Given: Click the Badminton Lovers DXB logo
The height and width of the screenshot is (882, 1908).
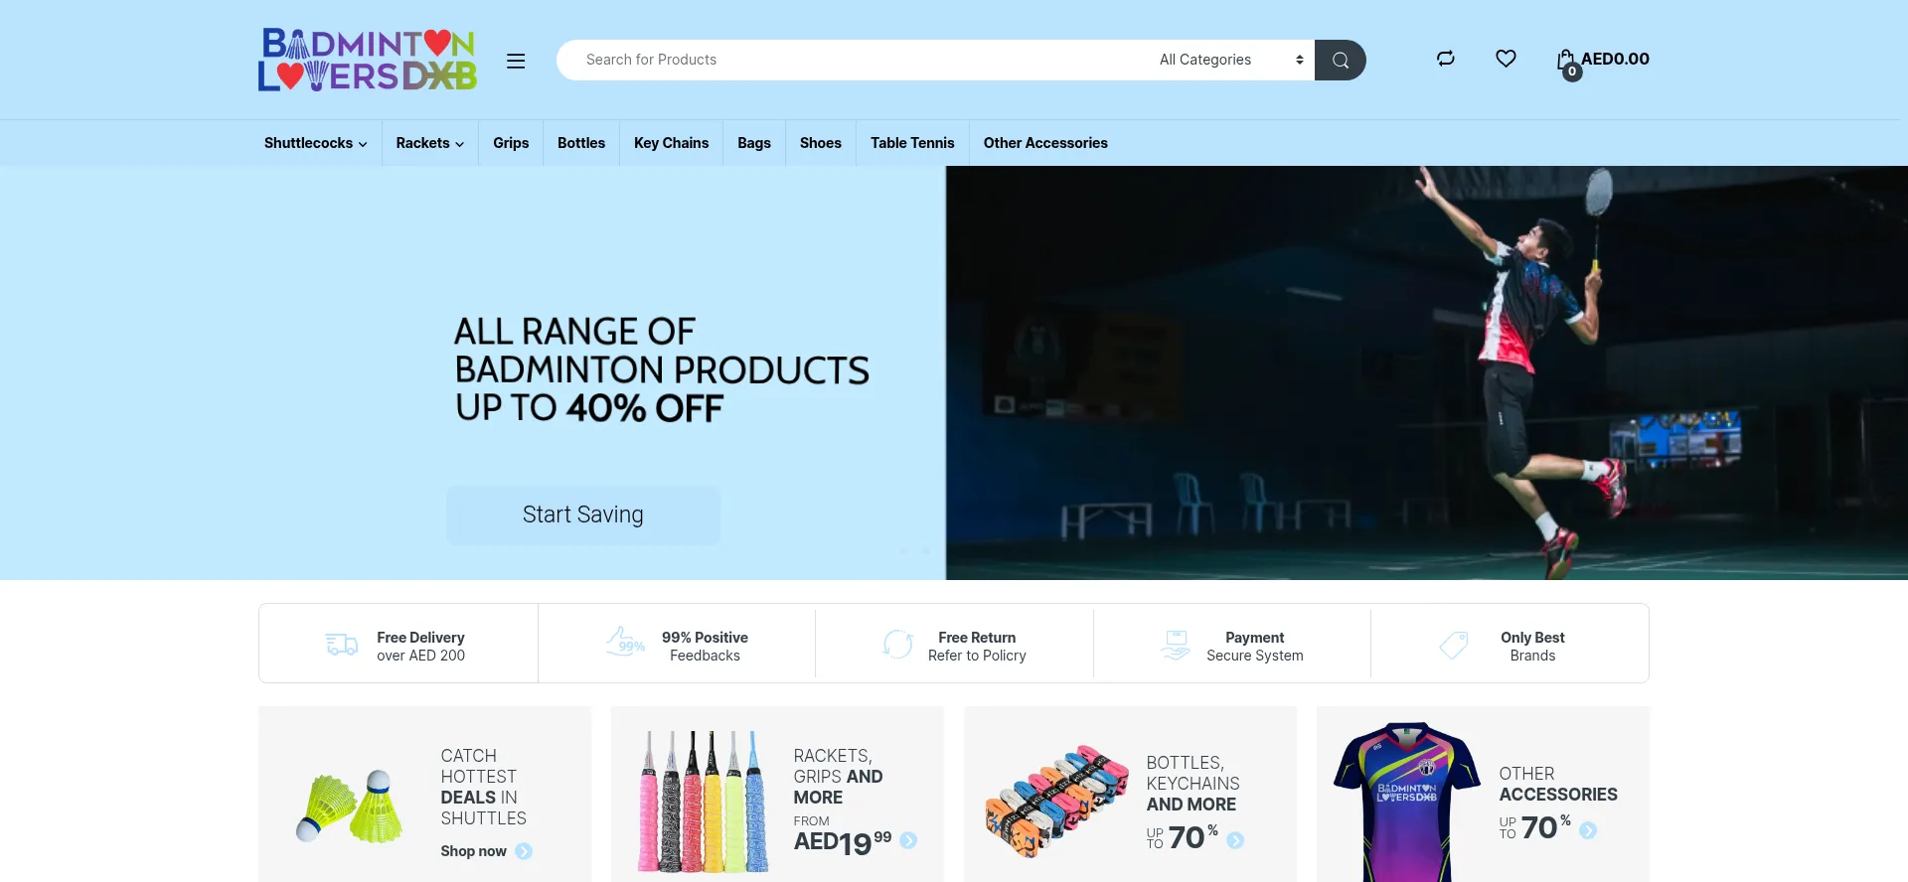Looking at the screenshot, I should tap(368, 60).
